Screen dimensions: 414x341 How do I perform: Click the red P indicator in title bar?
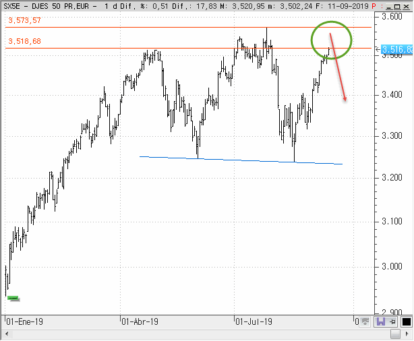[x=374, y=6]
